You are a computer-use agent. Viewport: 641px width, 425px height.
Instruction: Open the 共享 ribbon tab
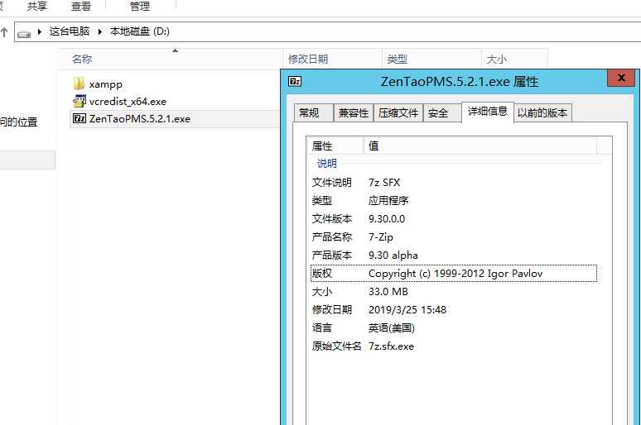pos(37,6)
